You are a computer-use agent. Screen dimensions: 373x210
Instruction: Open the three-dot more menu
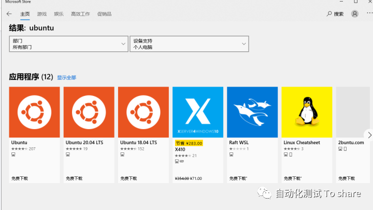click(x=369, y=13)
